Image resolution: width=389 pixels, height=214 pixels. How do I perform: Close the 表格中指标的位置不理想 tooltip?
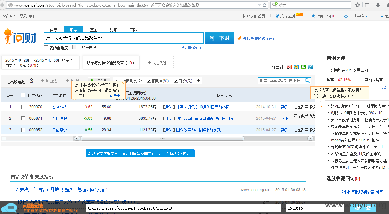tap(123, 83)
